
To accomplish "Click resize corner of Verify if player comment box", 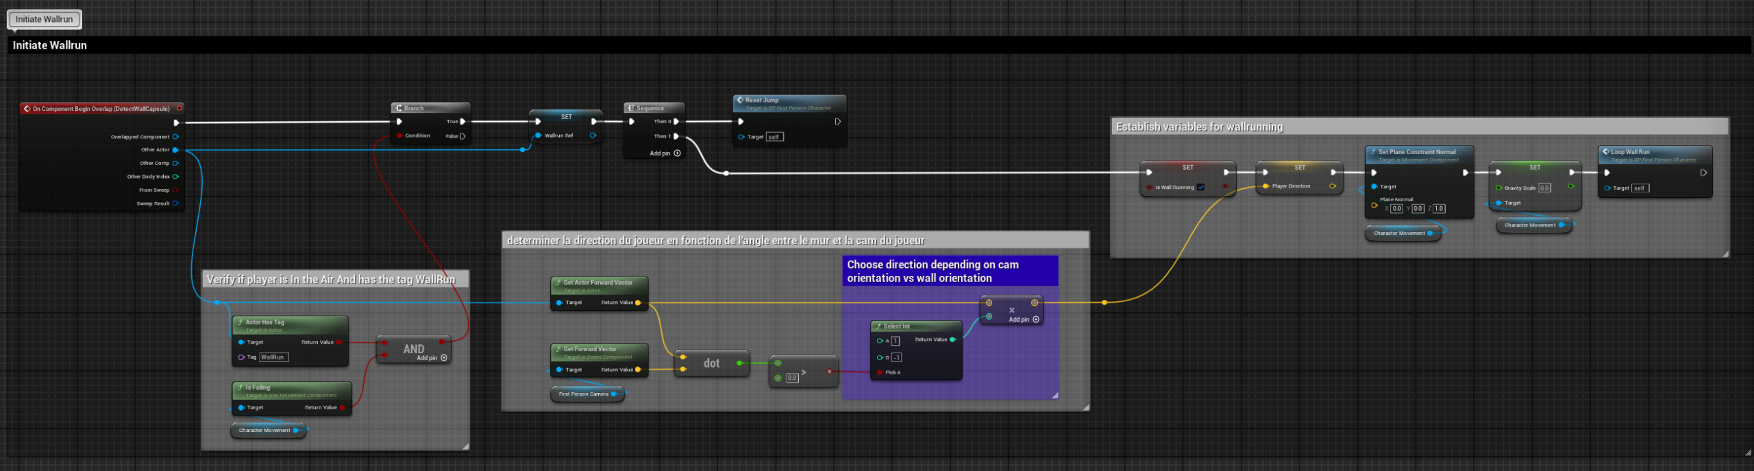I will tap(465, 446).
